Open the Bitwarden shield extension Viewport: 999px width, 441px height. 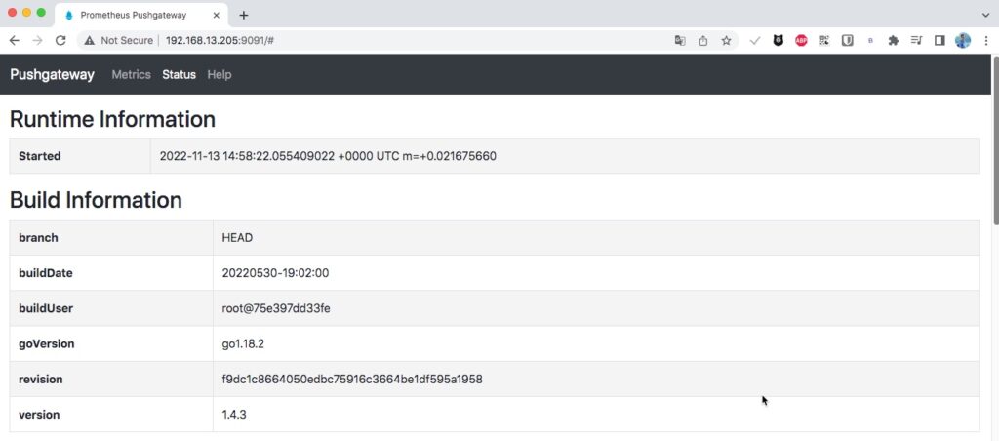click(x=848, y=41)
